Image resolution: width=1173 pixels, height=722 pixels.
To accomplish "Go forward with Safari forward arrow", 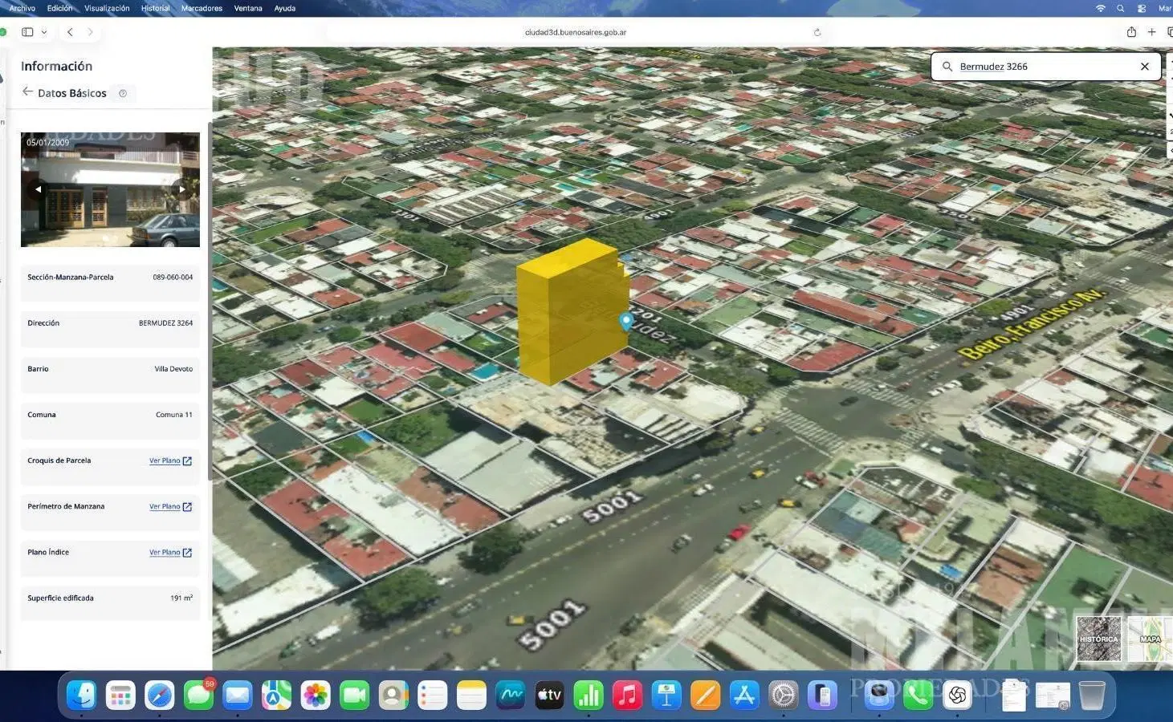I will pyautogui.click(x=90, y=32).
